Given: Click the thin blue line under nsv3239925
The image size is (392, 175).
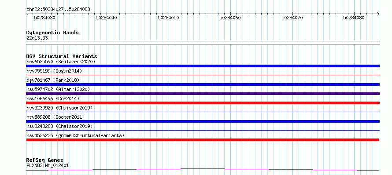Looking at the screenshot, I should pyautogui.click(x=203, y=112).
